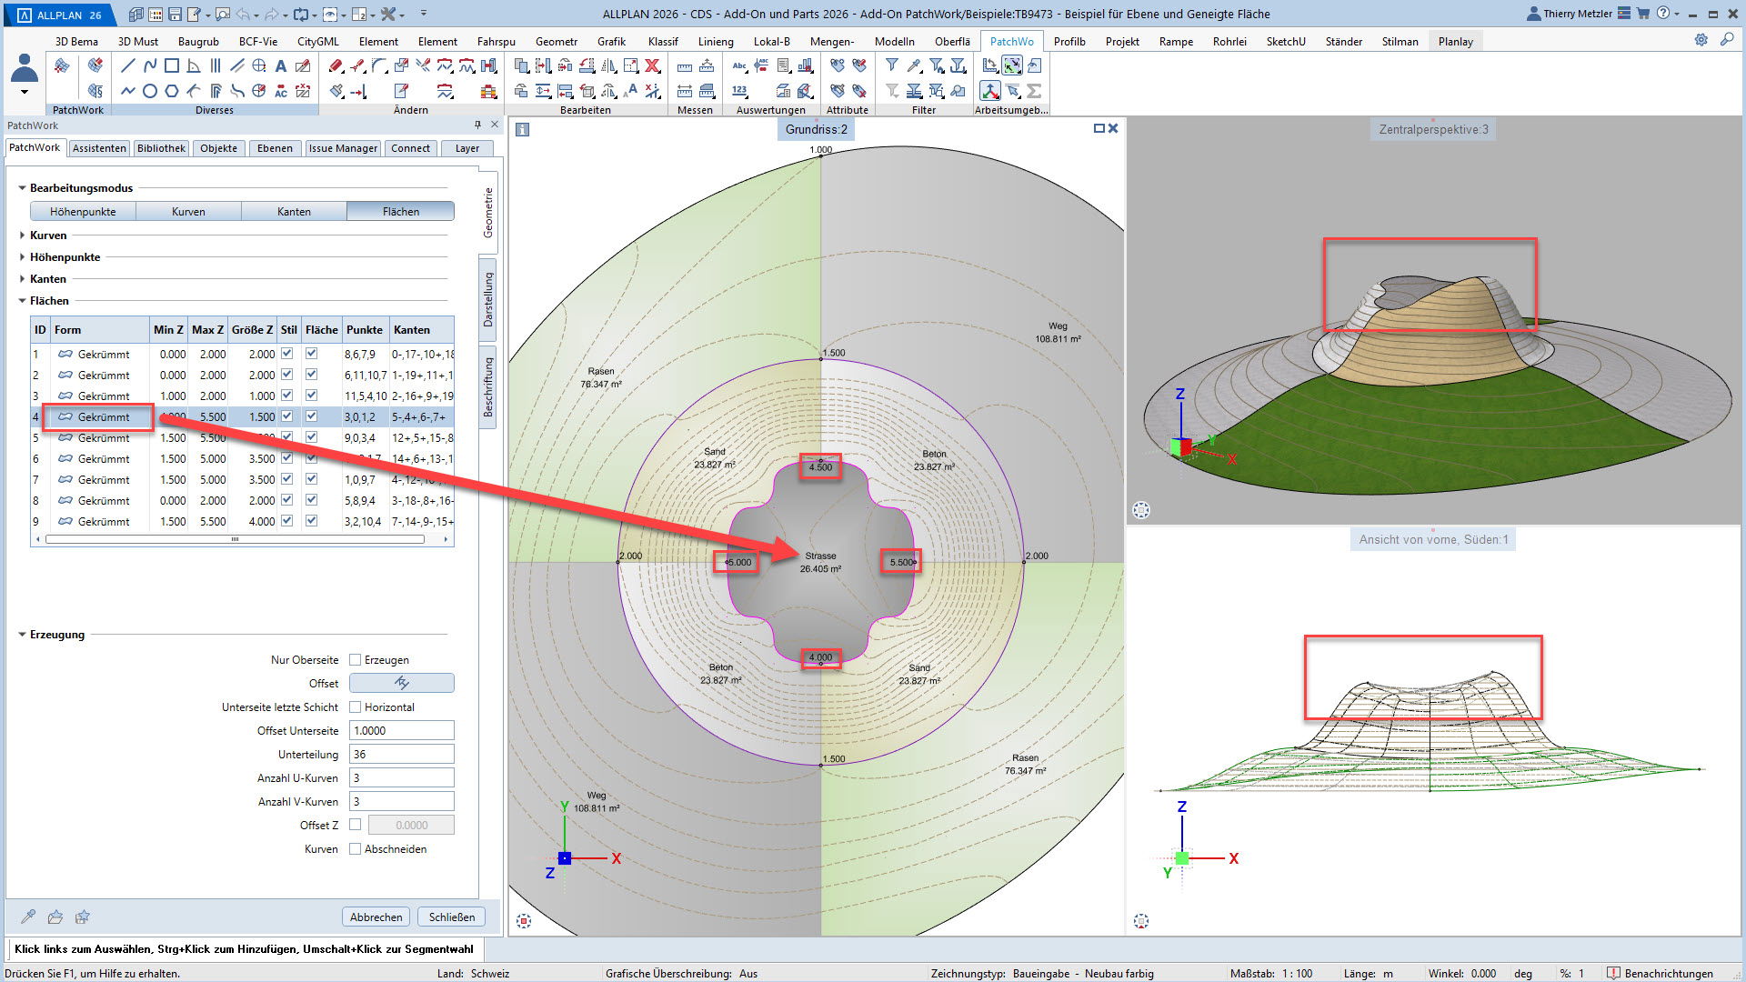
Task: Select the Circle tool in Diverses
Action: (150, 91)
